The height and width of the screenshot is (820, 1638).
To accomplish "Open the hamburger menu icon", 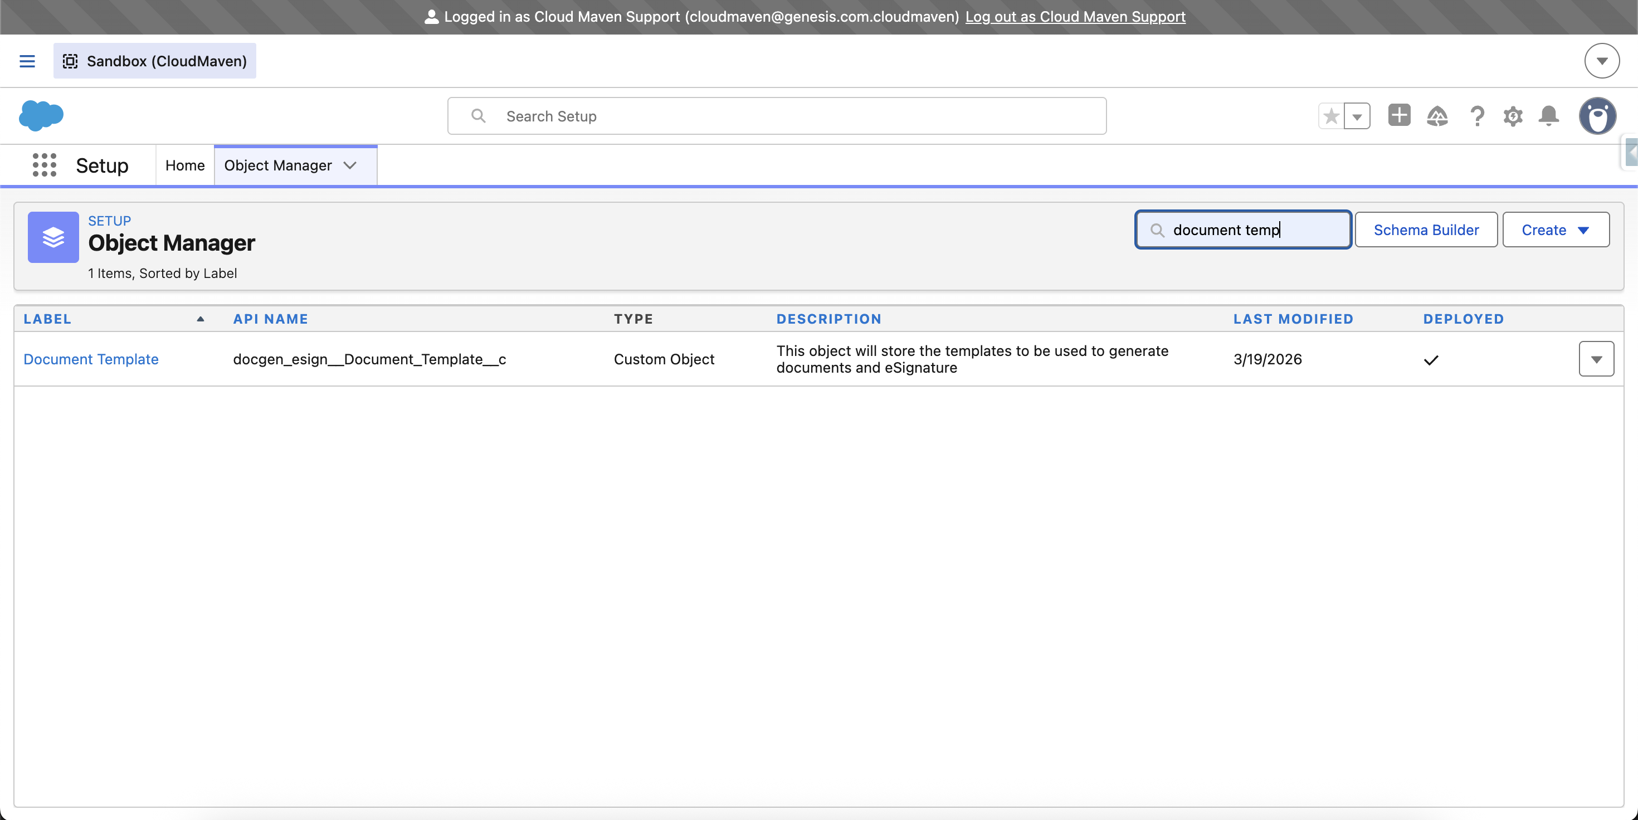I will pos(27,61).
